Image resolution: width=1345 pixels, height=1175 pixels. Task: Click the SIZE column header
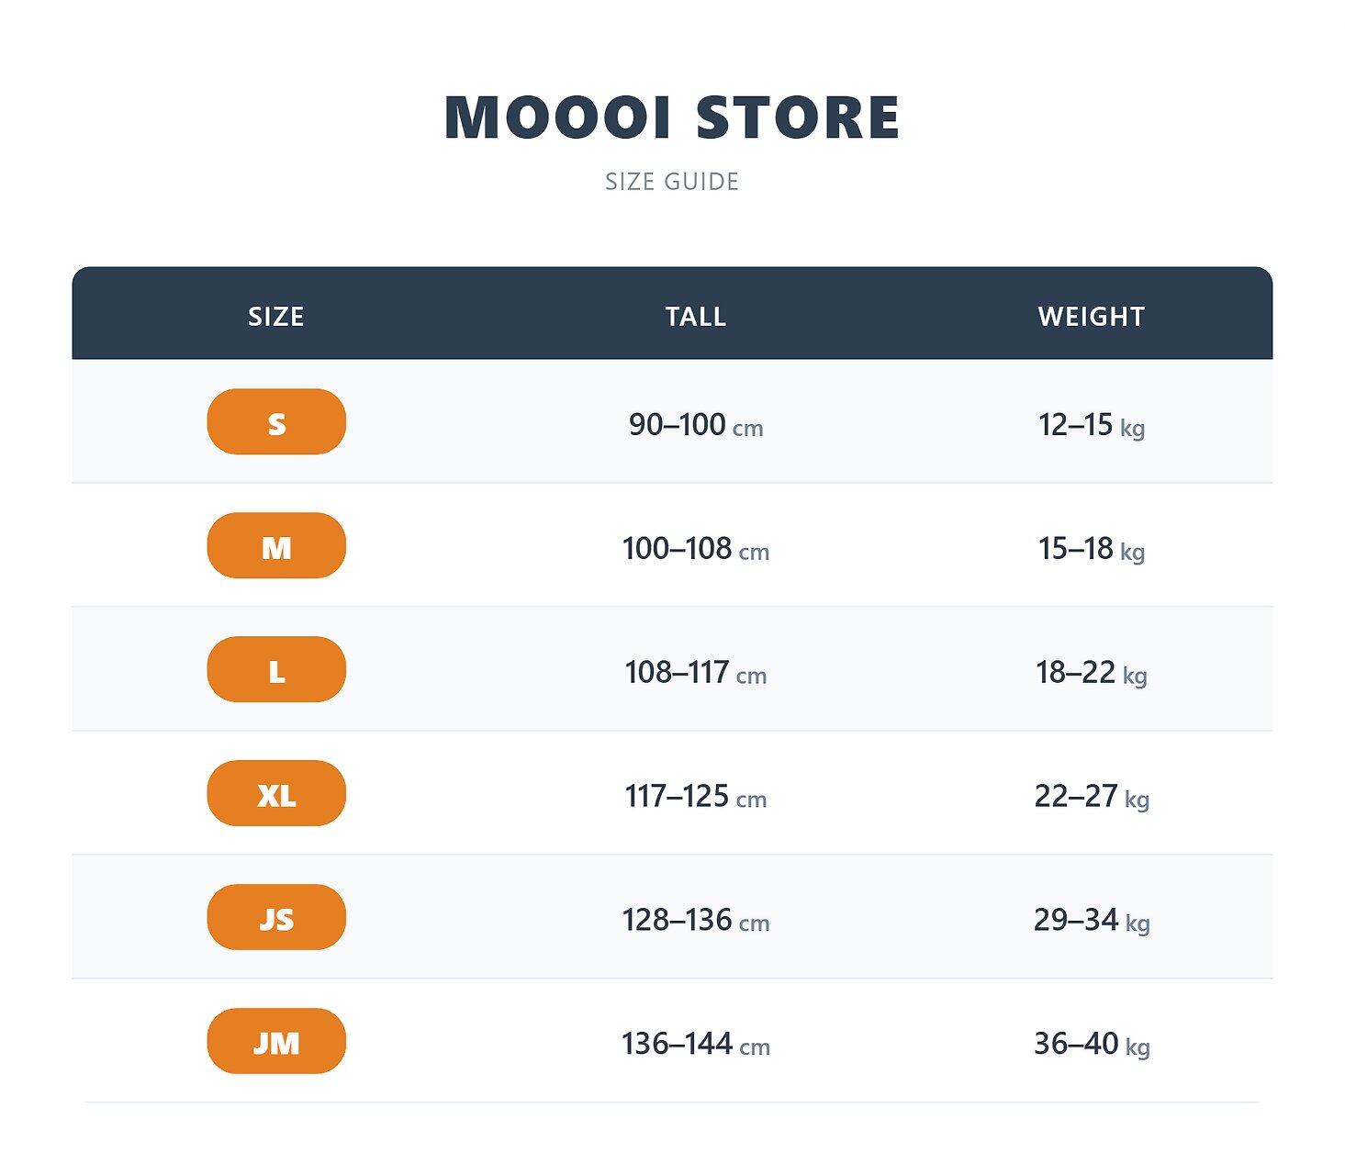click(276, 317)
